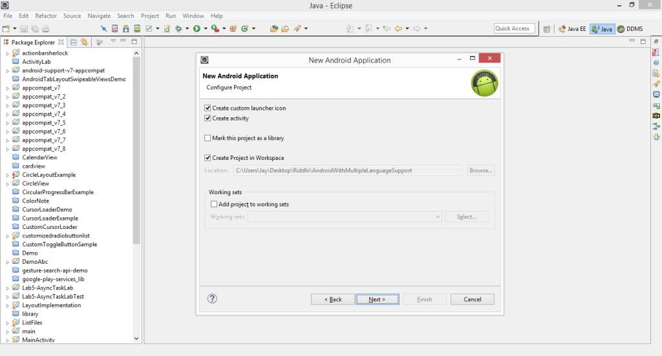Open the Navigate menu
The image size is (662, 356).
click(x=99, y=15)
